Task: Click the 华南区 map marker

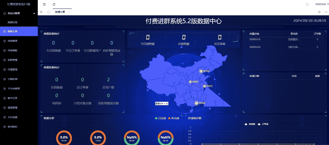Action: [x=197, y=103]
